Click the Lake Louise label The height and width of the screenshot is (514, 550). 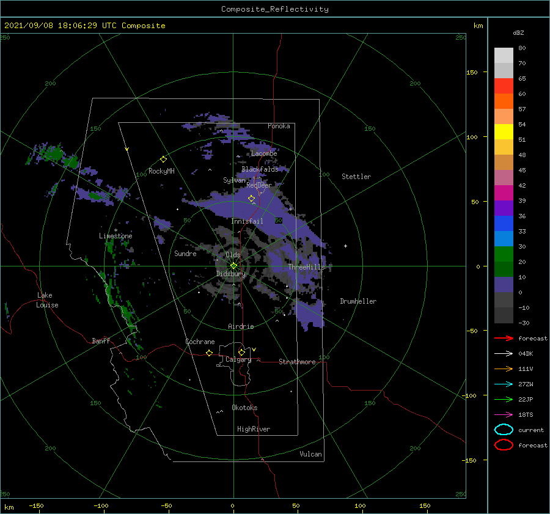47,300
